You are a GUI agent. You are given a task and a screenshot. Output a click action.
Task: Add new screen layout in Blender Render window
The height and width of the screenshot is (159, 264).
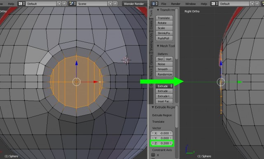coord(59,4)
